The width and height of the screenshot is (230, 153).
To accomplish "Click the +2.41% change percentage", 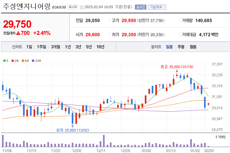I will (x=42, y=33).
